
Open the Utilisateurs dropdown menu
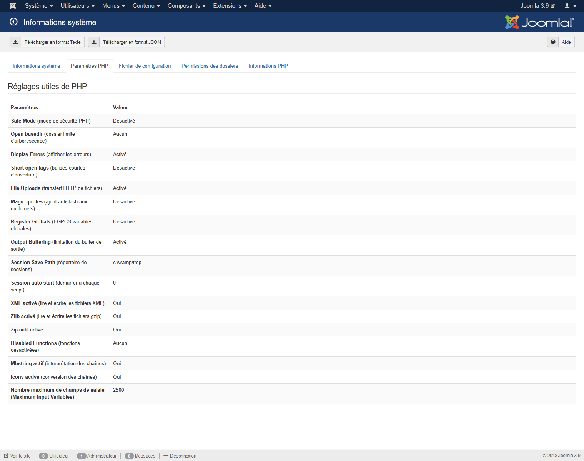point(77,6)
